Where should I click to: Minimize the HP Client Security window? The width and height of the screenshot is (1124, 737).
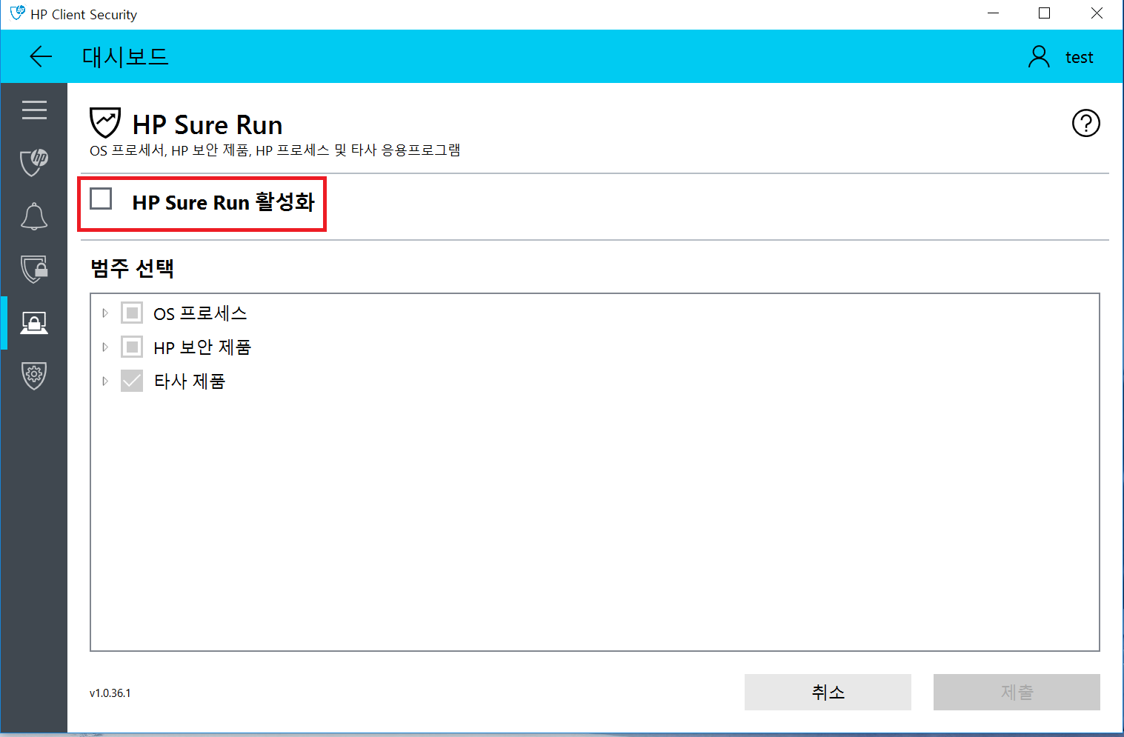click(994, 13)
